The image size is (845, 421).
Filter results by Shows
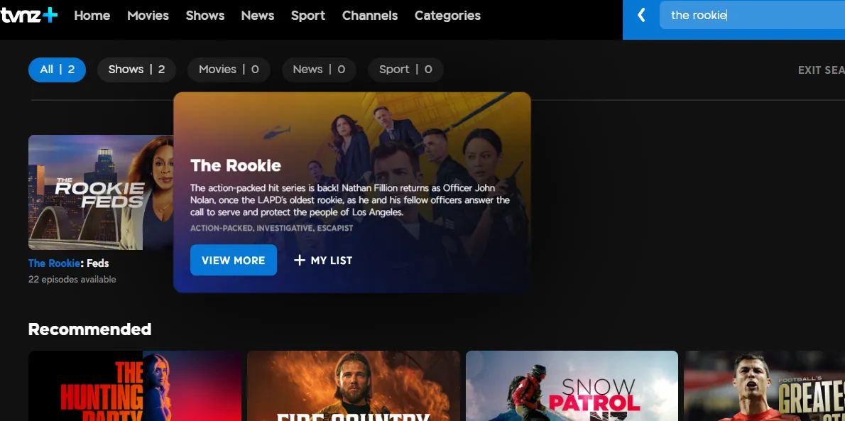[136, 70]
